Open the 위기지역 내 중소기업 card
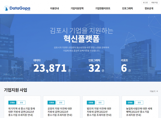This screenshot has height=118, width=161. pos(21,110)
